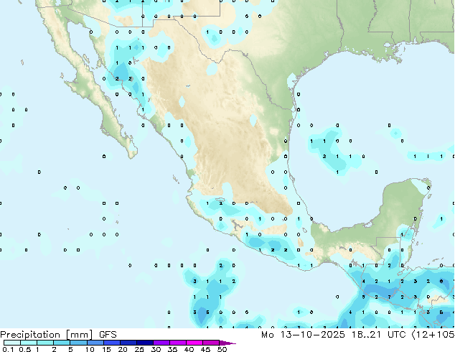
Task: Click the 'Mo' weekday label
Action: [268, 335]
